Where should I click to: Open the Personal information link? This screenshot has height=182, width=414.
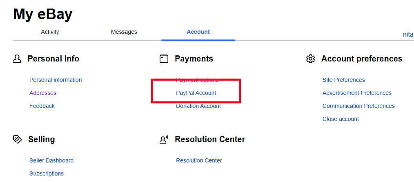pos(56,80)
